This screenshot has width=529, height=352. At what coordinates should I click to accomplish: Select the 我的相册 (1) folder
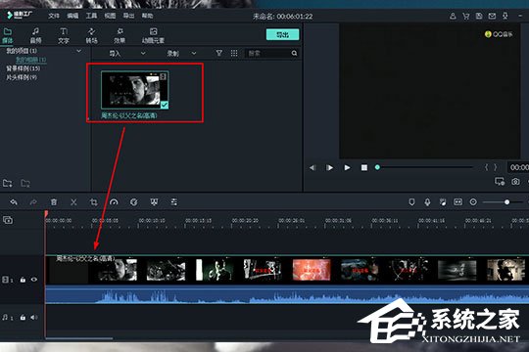click(31, 60)
